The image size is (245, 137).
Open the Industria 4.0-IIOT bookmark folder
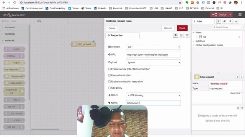point(136,8)
